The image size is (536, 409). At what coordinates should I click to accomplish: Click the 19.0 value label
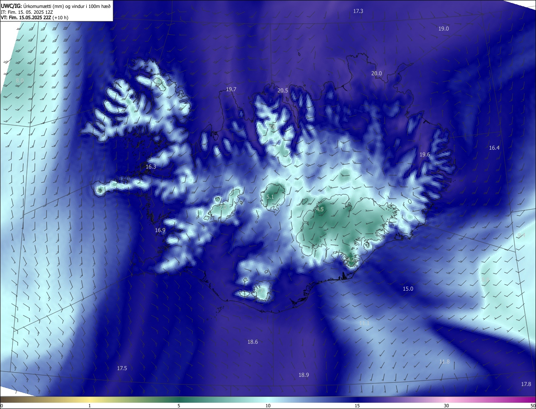pyautogui.click(x=443, y=29)
